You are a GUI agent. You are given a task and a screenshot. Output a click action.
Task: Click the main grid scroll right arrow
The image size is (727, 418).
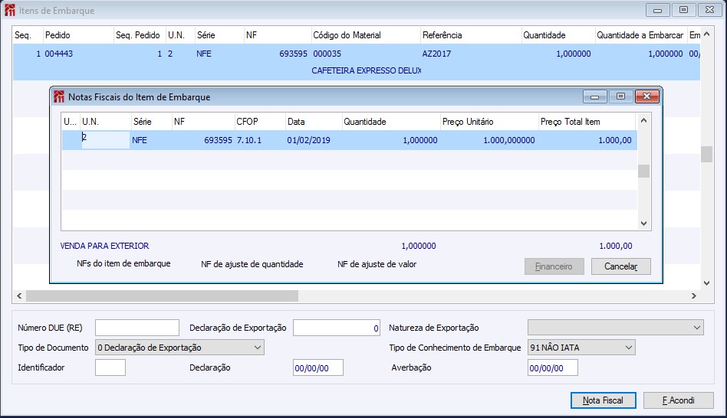click(x=693, y=296)
